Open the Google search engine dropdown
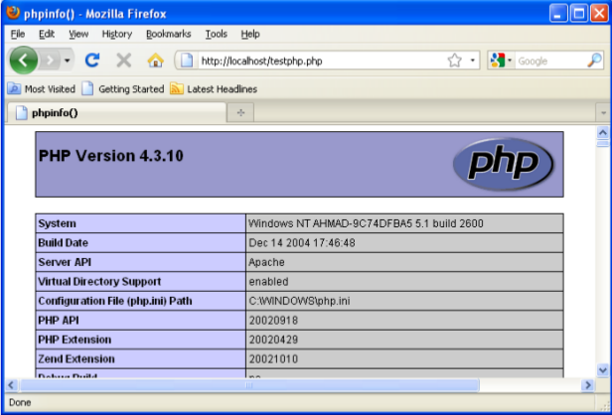 pyautogui.click(x=502, y=61)
